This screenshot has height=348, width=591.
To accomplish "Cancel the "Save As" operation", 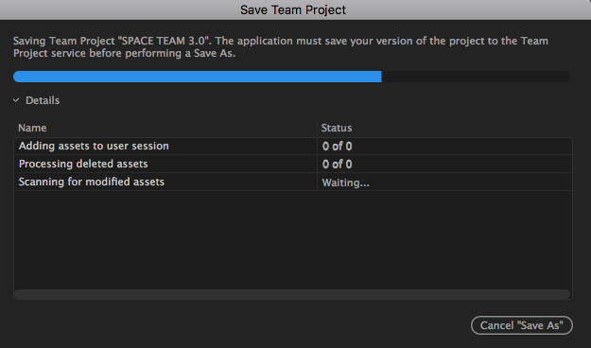I will click(522, 325).
